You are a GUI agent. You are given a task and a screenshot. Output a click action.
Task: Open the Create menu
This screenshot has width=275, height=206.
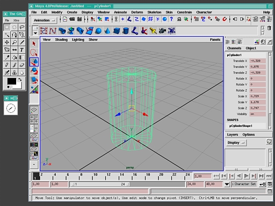(x=72, y=12)
